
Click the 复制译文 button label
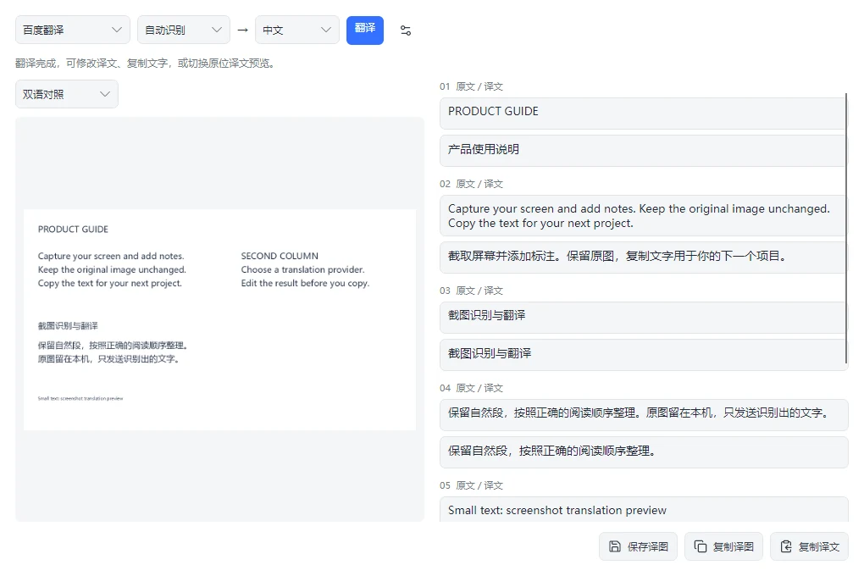point(819,547)
